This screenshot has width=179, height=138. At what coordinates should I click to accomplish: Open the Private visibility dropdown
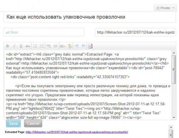165,8
